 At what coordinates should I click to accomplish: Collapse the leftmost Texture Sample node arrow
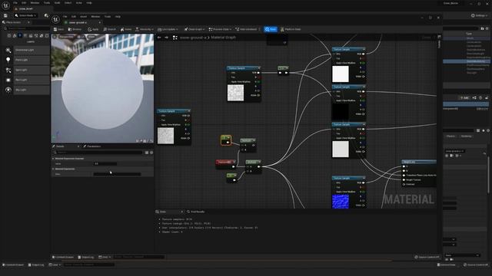[189, 111]
